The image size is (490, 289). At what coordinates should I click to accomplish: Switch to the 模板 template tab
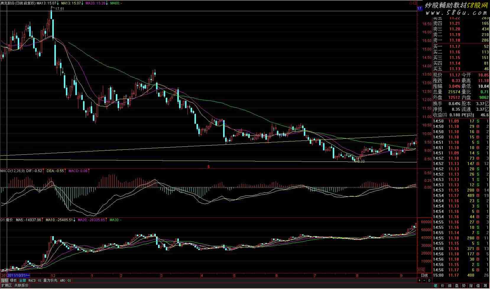click(14, 280)
